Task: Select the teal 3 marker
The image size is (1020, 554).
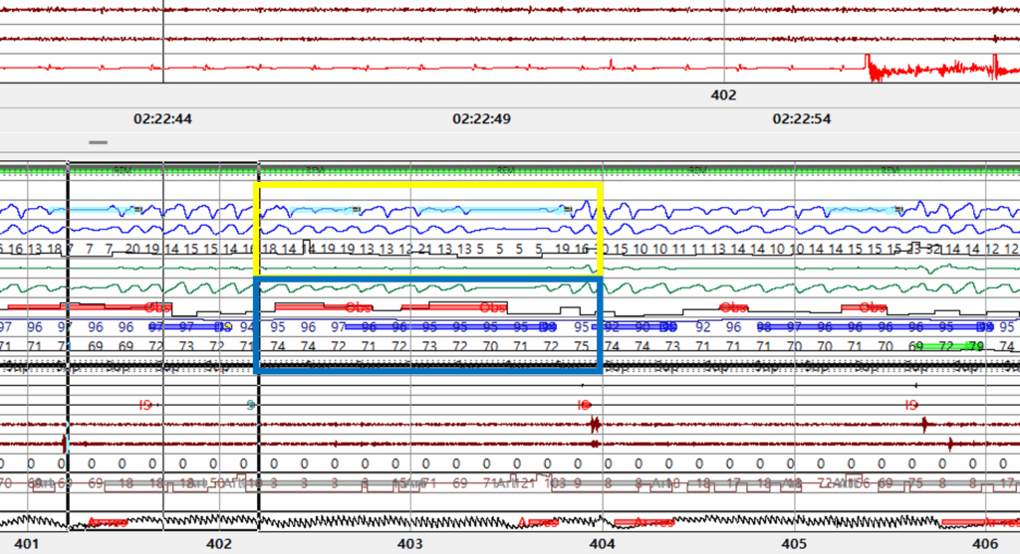Action: point(250,405)
